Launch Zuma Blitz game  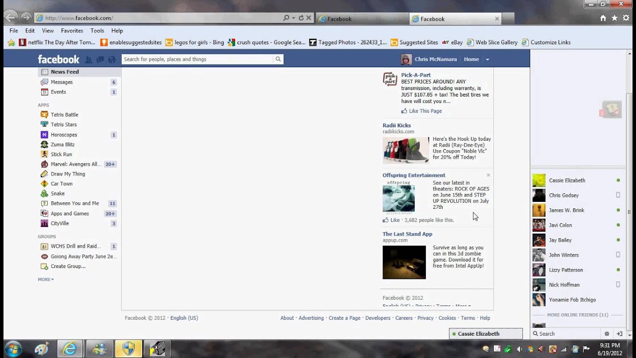[x=62, y=145]
